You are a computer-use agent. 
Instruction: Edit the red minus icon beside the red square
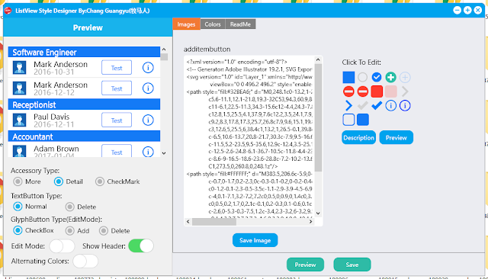pos(363,91)
